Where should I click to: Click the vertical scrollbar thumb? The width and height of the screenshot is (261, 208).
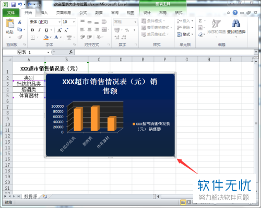(256, 123)
